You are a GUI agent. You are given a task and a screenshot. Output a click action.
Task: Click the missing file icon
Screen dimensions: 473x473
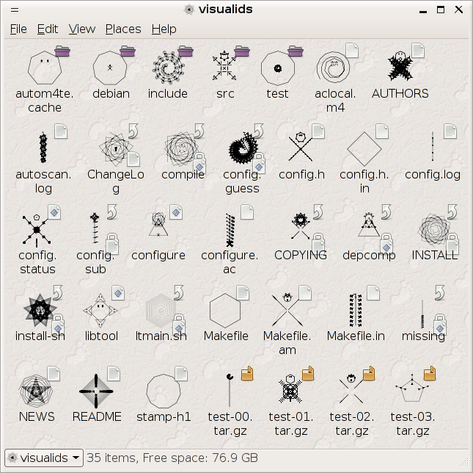coord(422,314)
